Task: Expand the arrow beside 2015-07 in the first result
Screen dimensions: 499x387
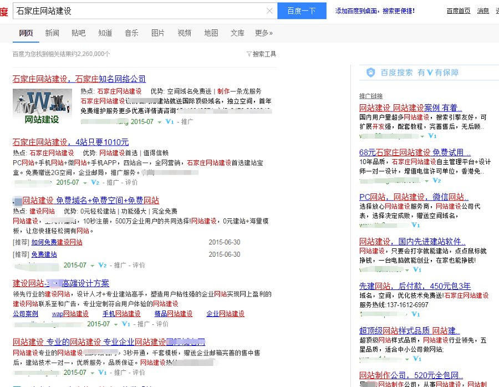Action: coord(160,122)
